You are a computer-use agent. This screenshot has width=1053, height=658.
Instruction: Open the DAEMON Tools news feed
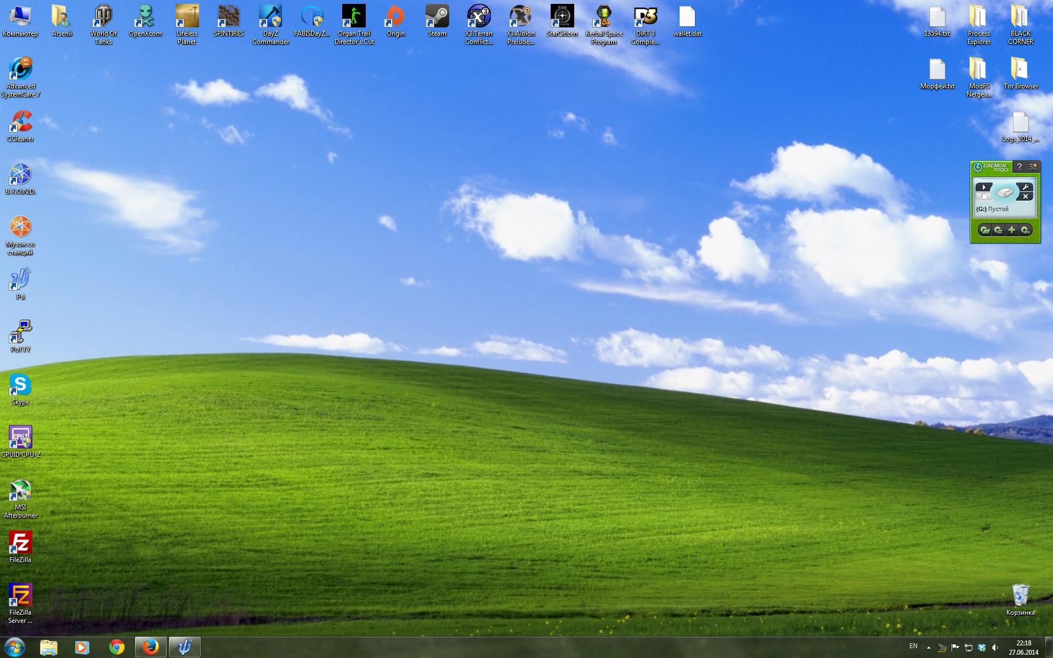(1033, 167)
